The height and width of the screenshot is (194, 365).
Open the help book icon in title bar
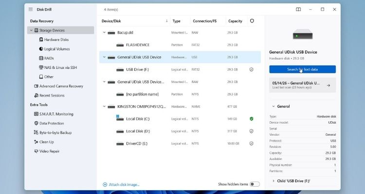298,10
